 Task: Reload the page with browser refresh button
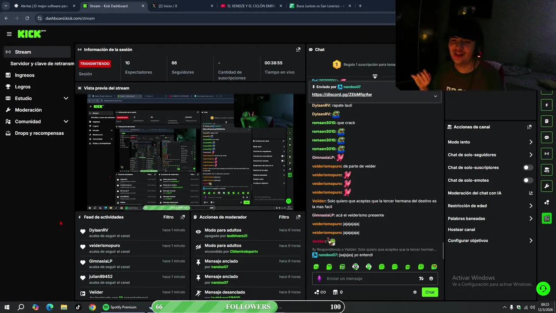tap(27, 18)
